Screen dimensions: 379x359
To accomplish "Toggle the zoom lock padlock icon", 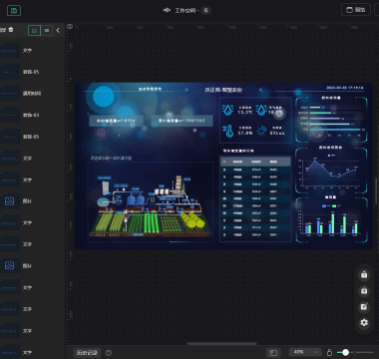I will pos(329,352).
